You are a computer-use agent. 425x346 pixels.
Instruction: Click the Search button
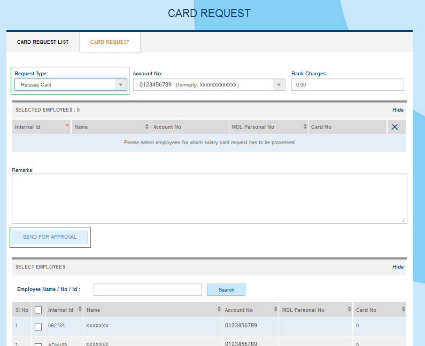click(x=226, y=290)
